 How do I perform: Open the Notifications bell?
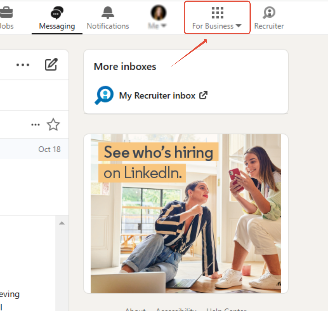[108, 12]
